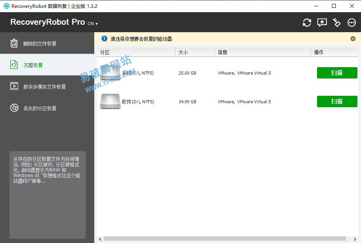This screenshot has width=361, height=243.
Task: Click the 系统(C:) drive thumbnail
Action: tap(110, 73)
